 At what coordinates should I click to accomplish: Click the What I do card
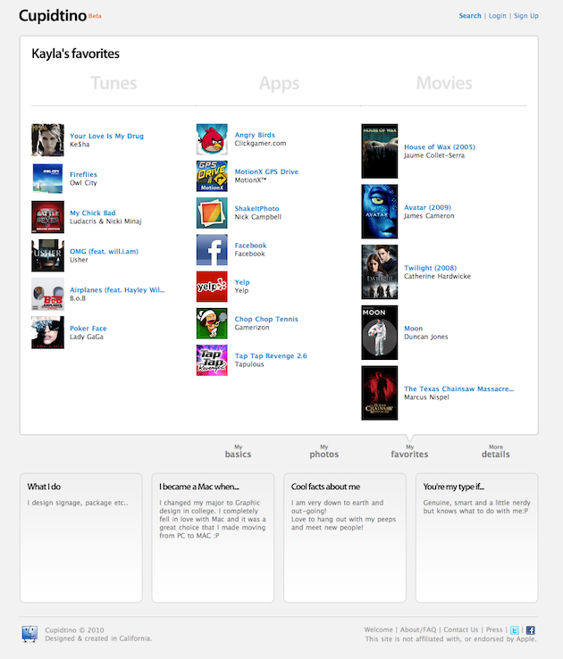tap(81, 538)
